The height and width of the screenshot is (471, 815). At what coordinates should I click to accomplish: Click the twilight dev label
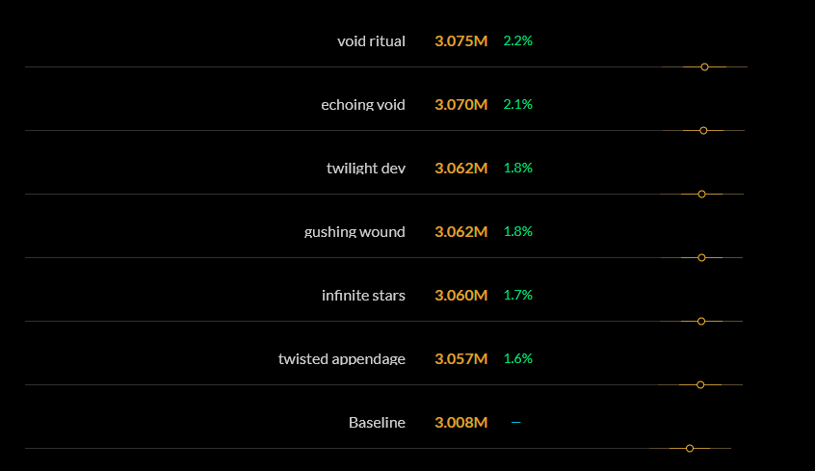point(366,168)
